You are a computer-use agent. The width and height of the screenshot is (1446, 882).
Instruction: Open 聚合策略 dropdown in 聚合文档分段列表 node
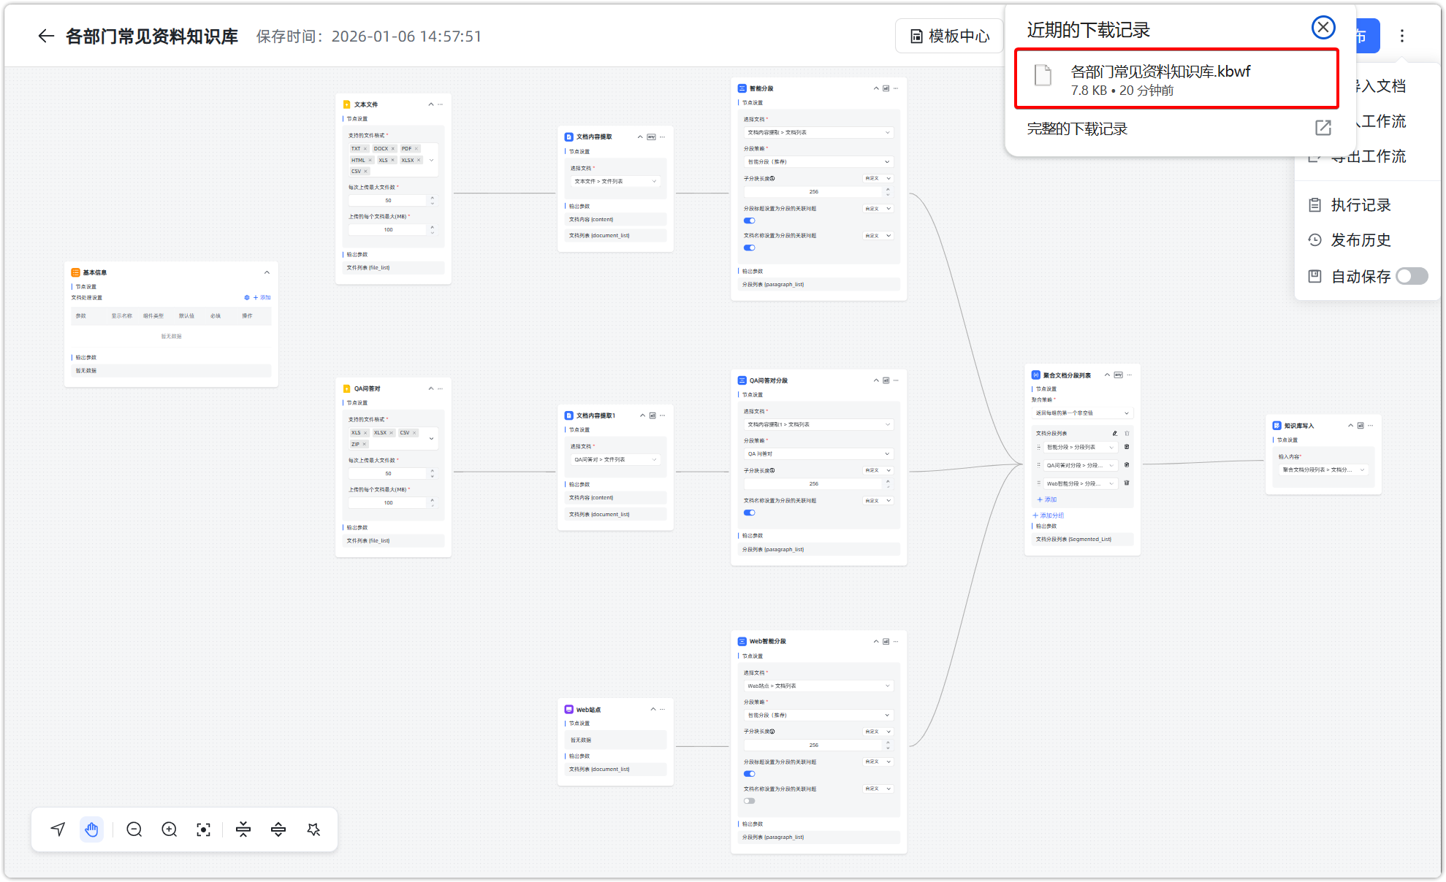click(1082, 413)
